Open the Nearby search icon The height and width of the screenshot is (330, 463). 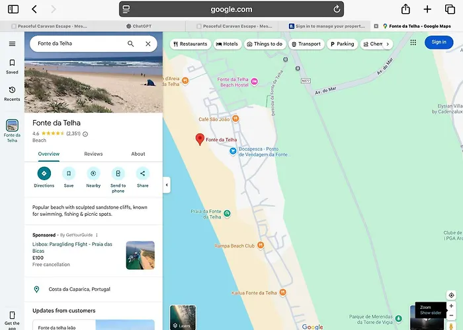[x=93, y=174]
